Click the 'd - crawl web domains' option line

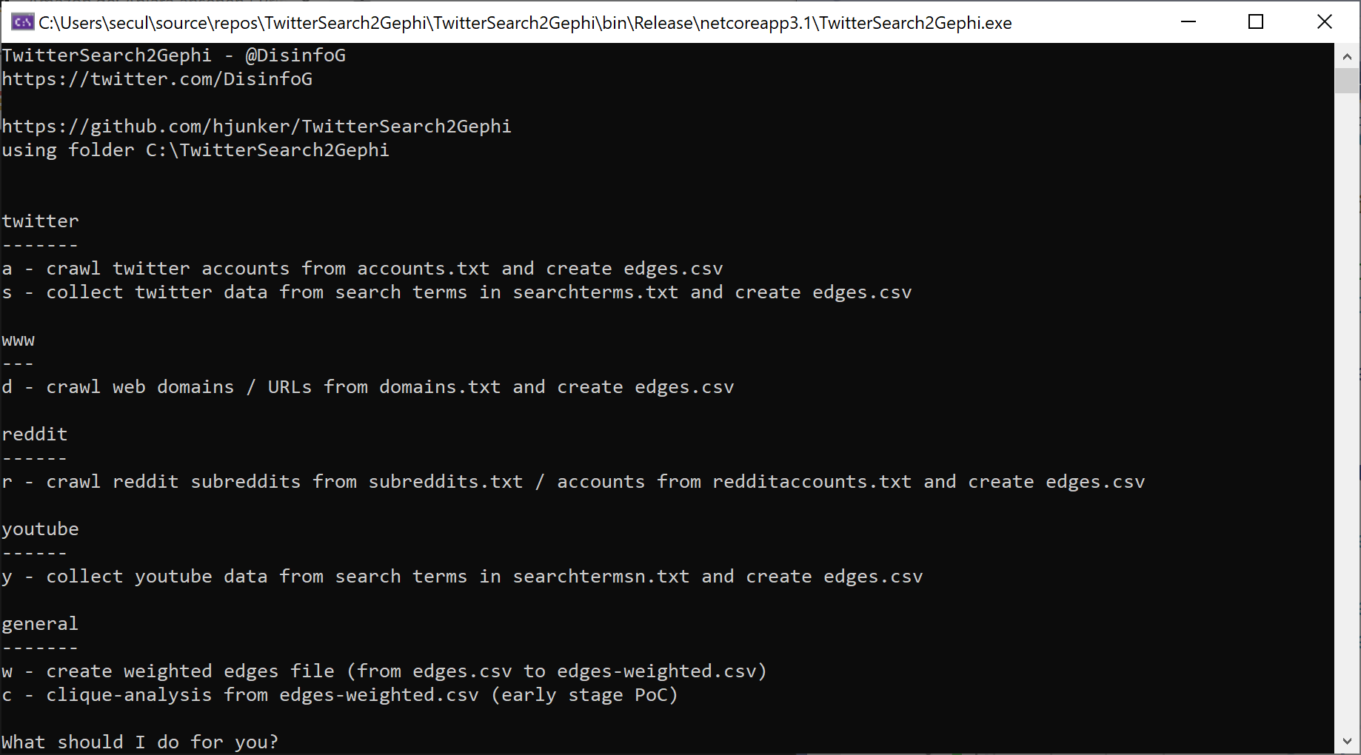(368, 387)
